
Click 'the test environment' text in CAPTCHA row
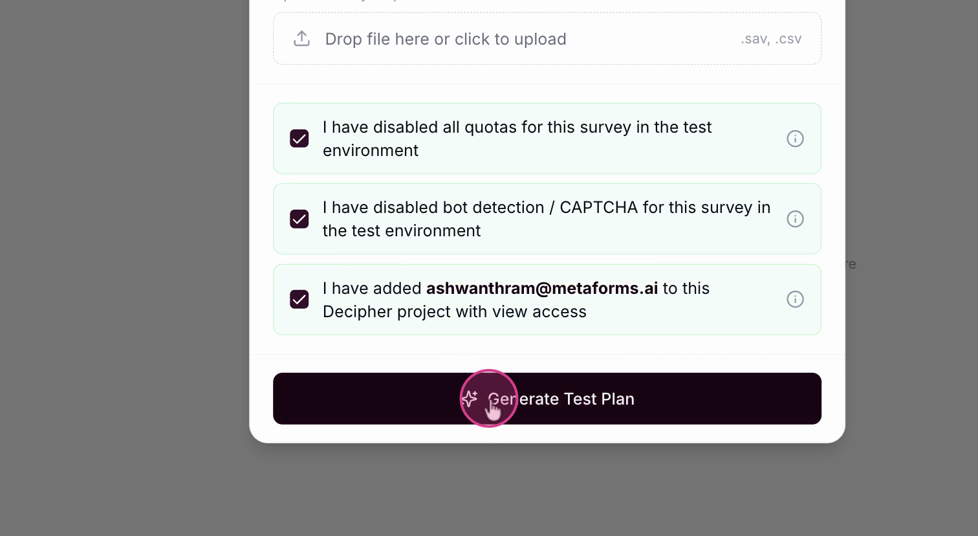pos(402,230)
